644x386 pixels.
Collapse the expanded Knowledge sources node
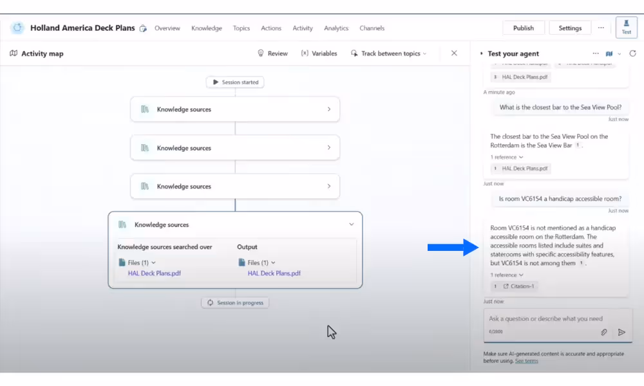coord(351,225)
